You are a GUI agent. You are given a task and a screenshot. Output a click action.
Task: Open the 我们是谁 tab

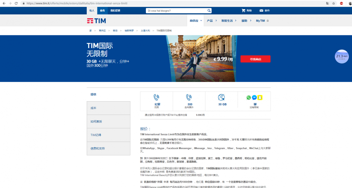(x=115, y=11)
